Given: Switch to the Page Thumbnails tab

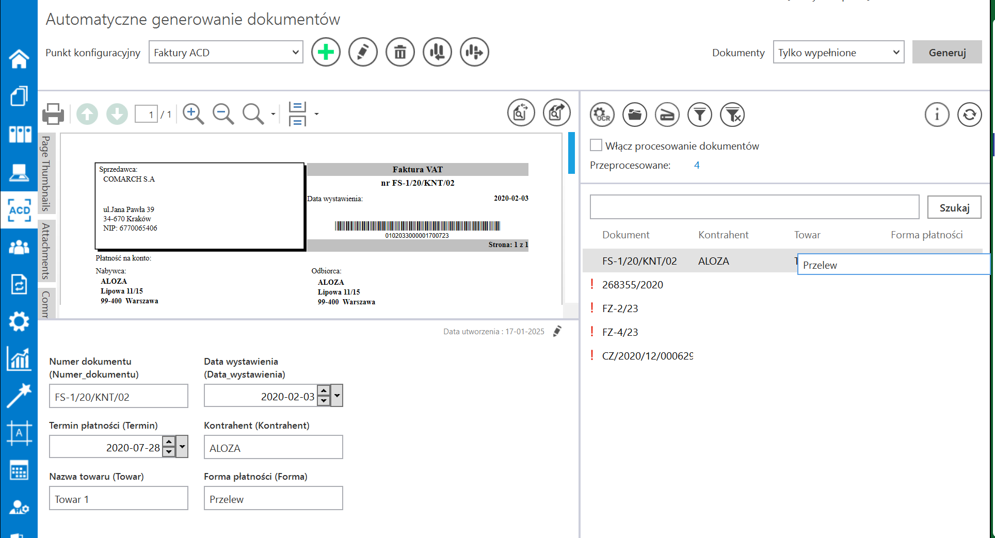Looking at the screenshot, I should coord(46,173).
